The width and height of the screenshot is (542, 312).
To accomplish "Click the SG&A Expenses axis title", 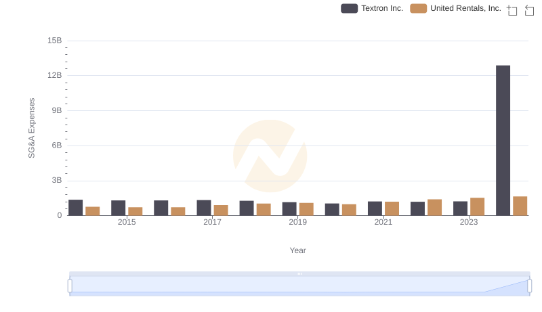I will click(31, 128).
